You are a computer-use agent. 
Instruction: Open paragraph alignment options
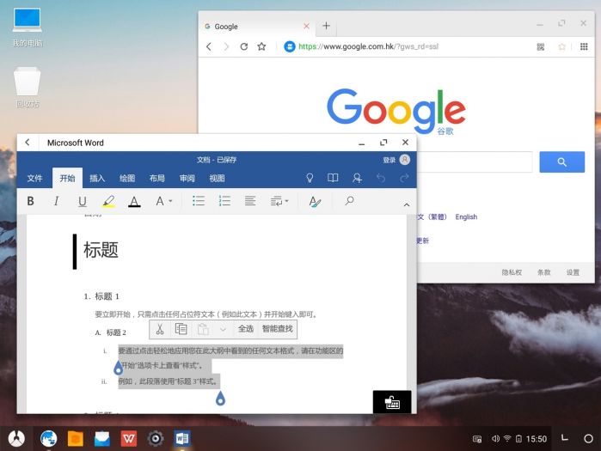tap(250, 201)
